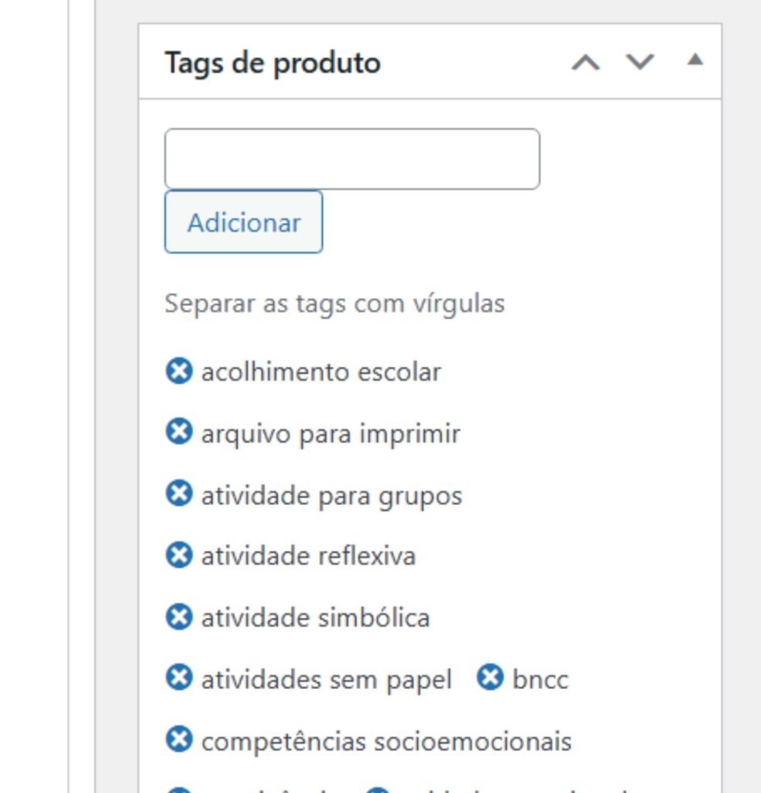This screenshot has width=761, height=793.
Task: Delete the 'atividades sem papel' tag
Action: [178, 678]
